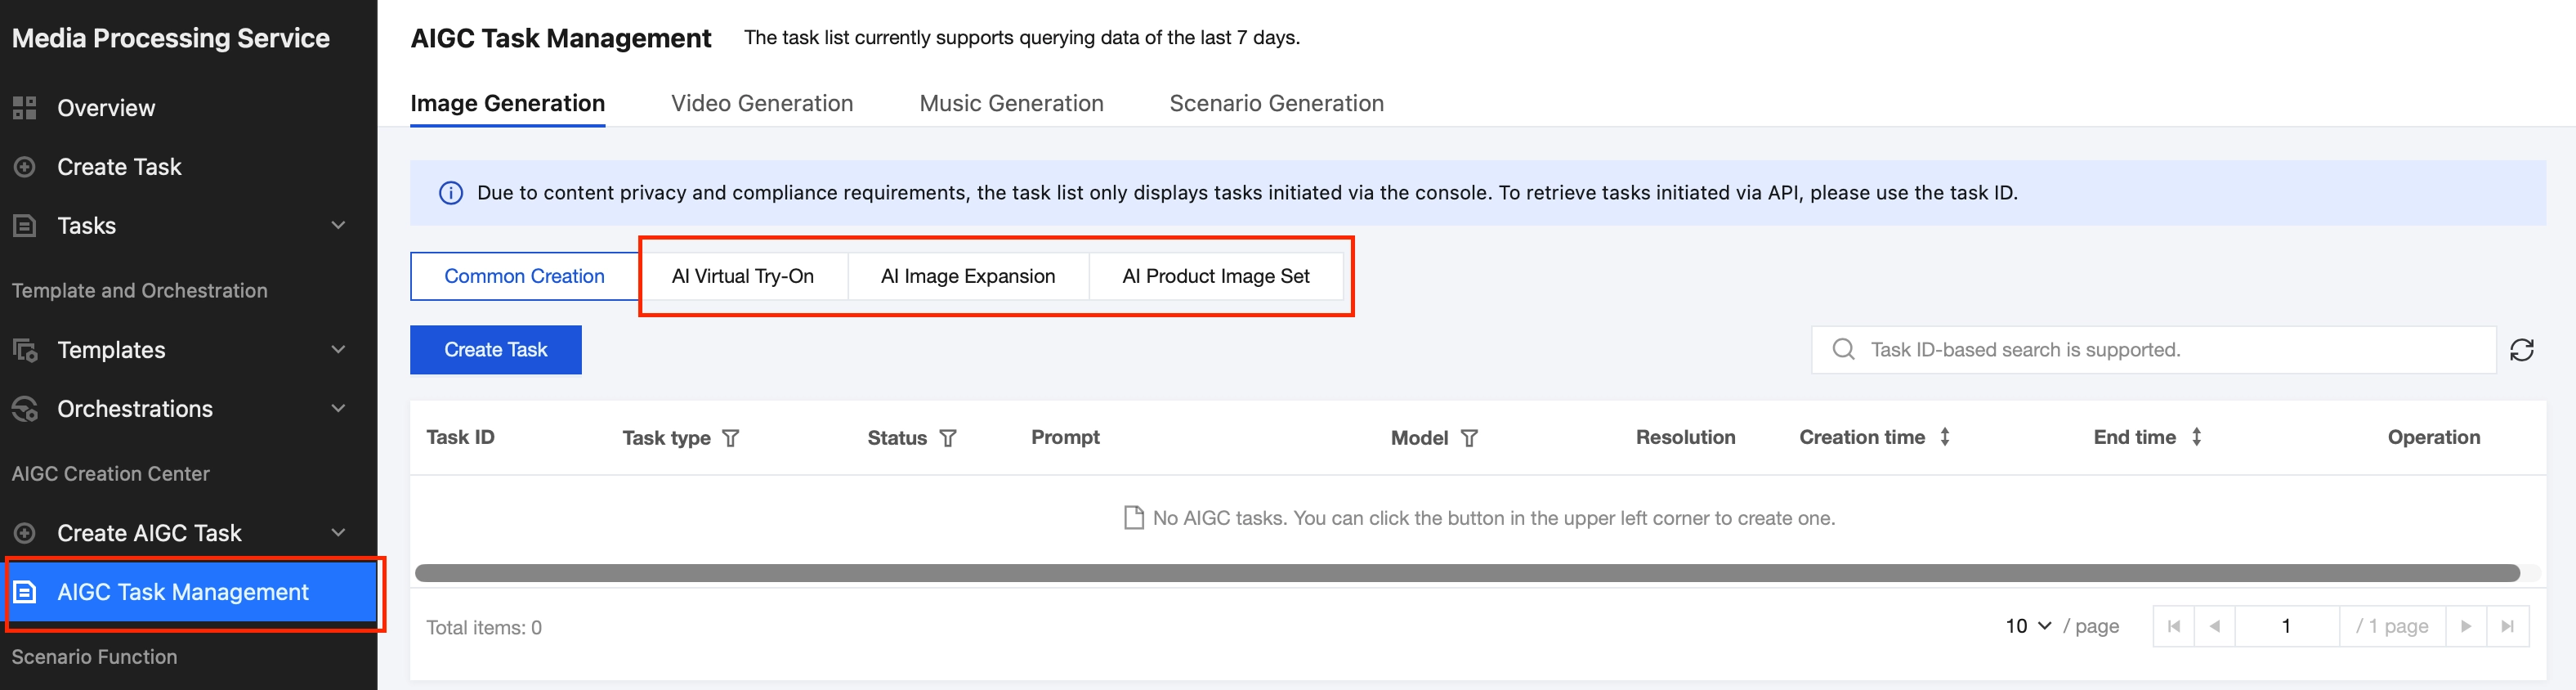Click the Create AIGC Task plus icon
The image size is (2576, 690).
pos(24,533)
